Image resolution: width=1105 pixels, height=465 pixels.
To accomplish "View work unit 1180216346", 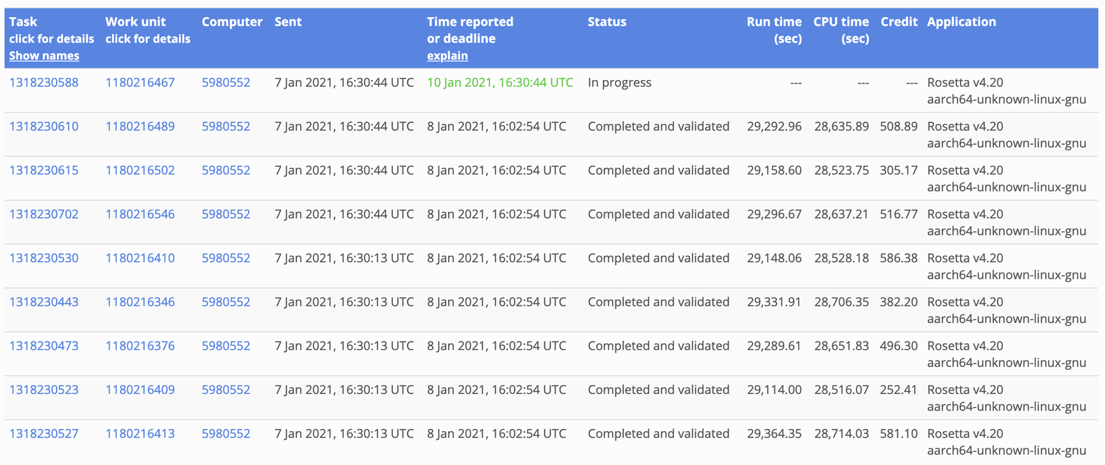I will click(x=140, y=302).
